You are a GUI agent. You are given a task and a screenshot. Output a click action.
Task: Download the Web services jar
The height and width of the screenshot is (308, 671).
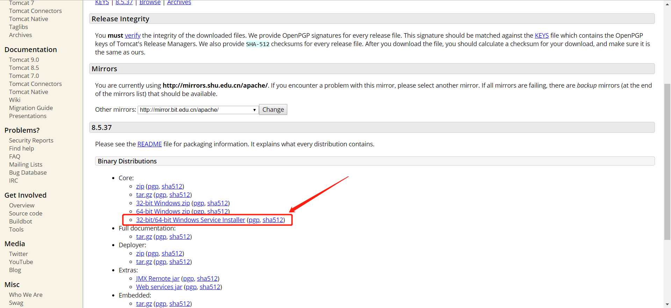[159, 287]
